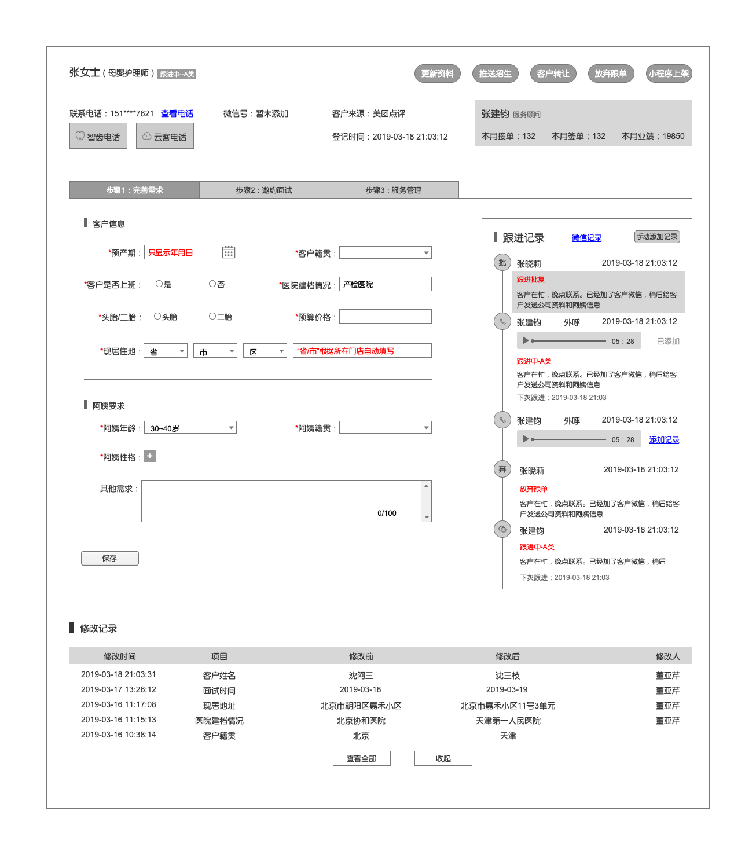756x855 pixels.
Task: Click the 更新资料 button
Action: pos(438,74)
